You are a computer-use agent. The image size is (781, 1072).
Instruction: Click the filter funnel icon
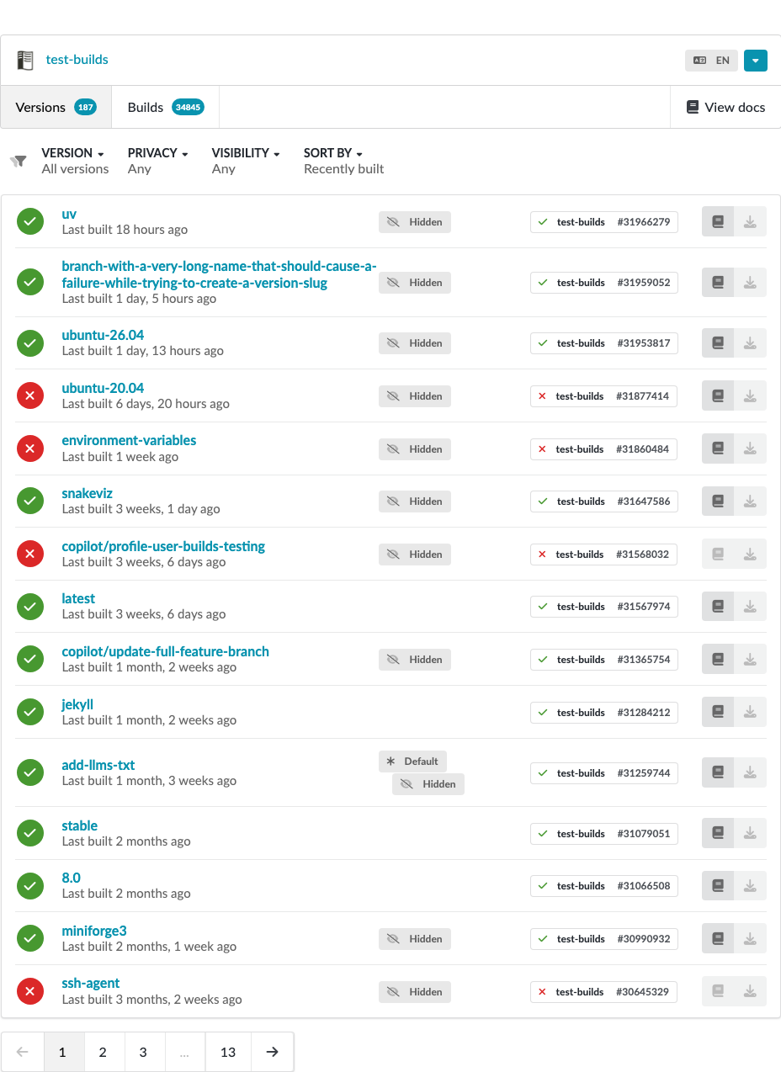pos(19,161)
